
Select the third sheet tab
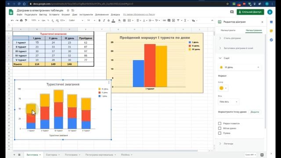pyautogui.click(x=72, y=155)
